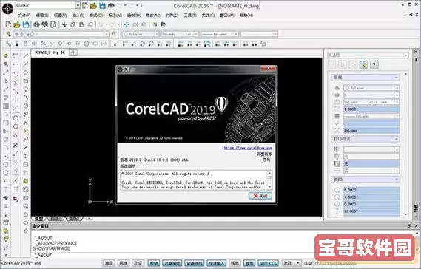This screenshot has height=269, width=421.
Task: Open the File menu
Action: click(24, 16)
